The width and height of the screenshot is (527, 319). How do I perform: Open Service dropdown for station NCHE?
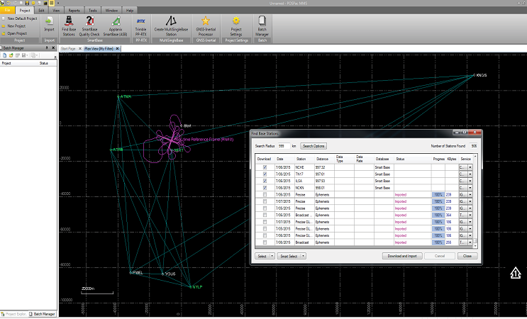470,167
